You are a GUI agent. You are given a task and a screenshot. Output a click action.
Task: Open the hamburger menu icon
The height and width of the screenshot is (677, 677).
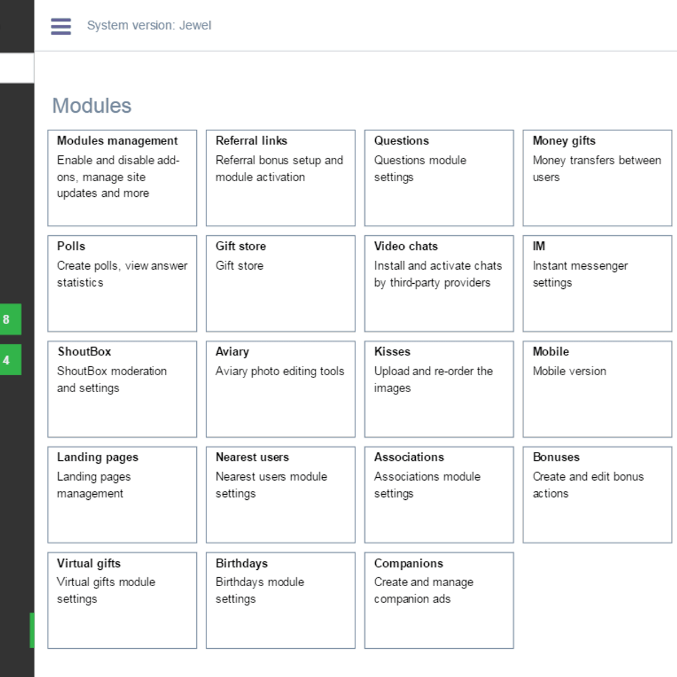[x=61, y=26]
